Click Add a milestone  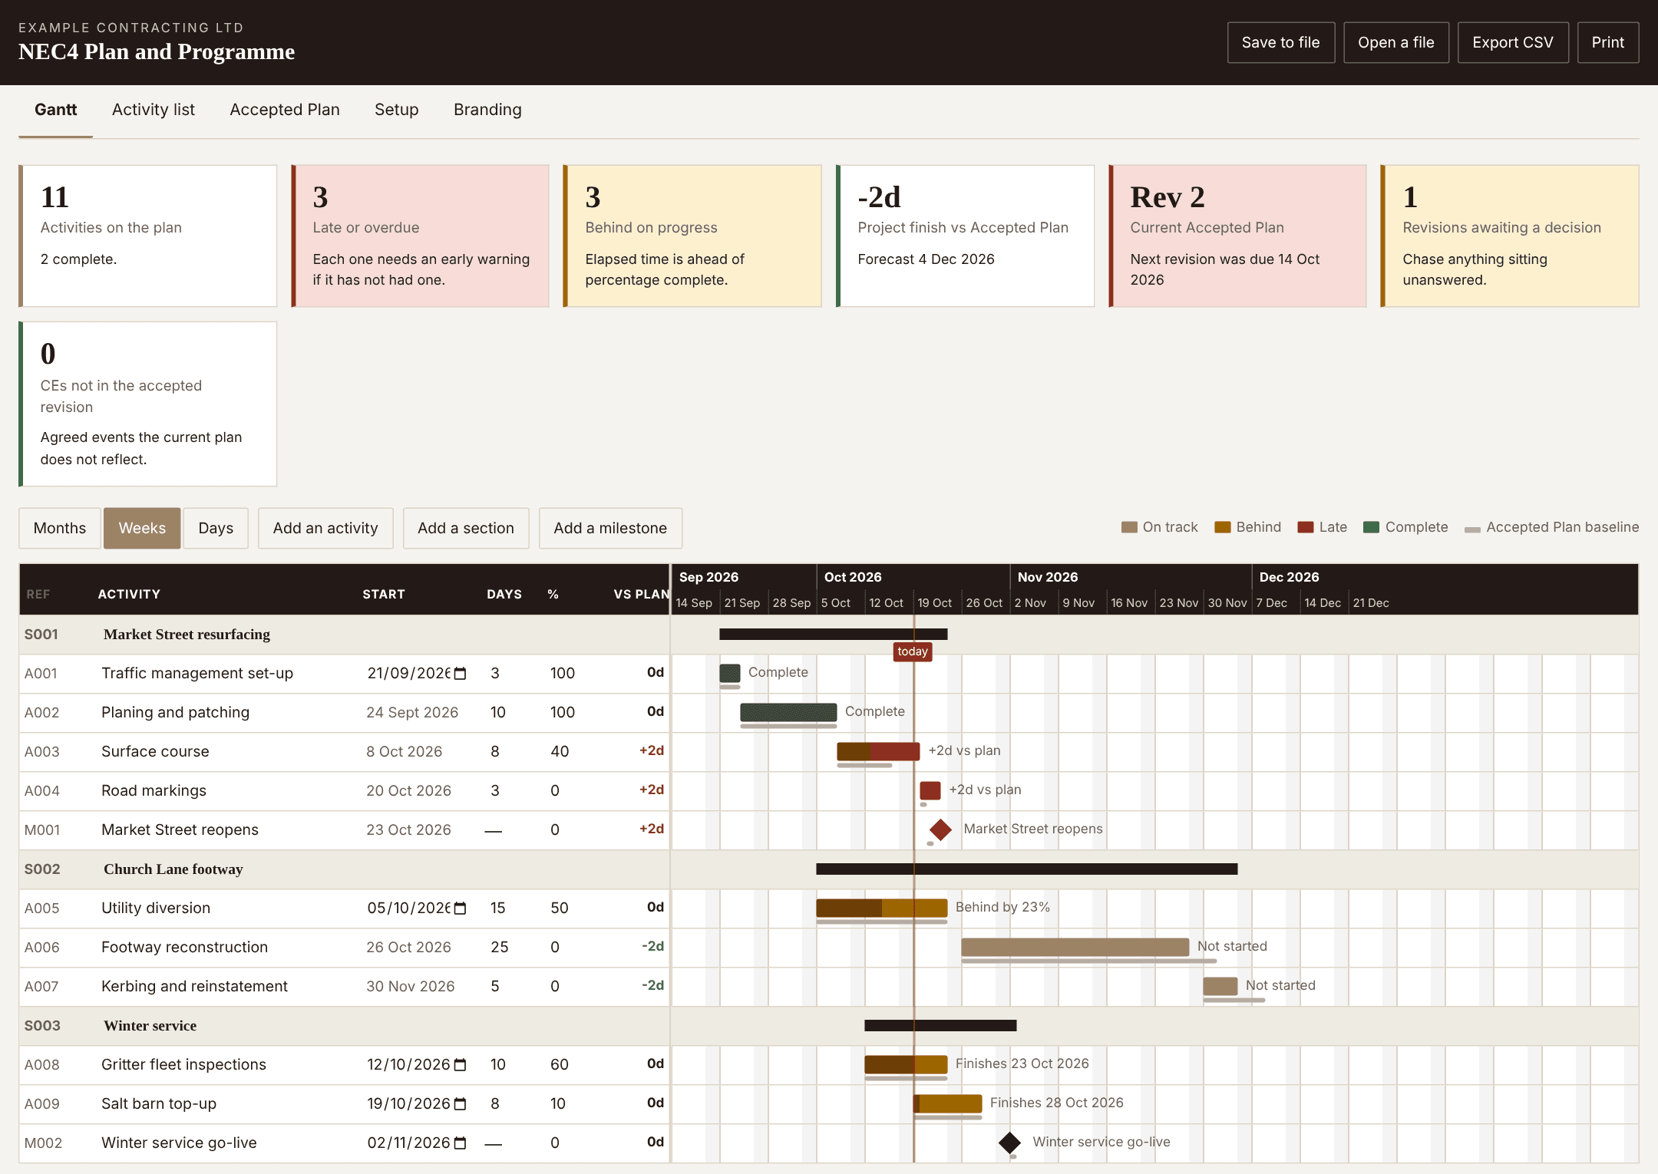point(610,528)
